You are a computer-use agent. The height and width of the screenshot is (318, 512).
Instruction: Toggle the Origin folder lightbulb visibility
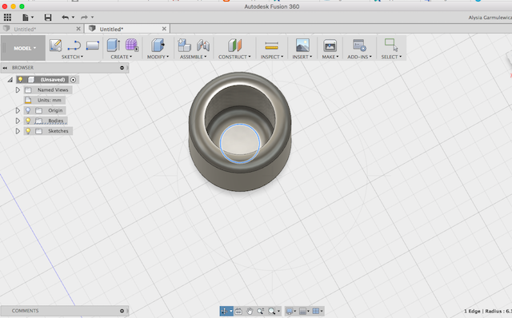pyautogui.click(x=28, y=110)
